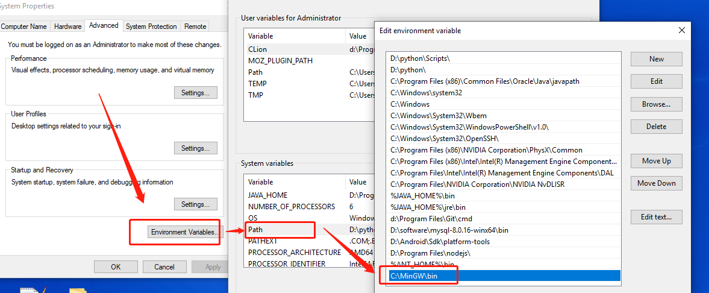Select the MOZ_PLUGIN_PATH user variable
This screenshot has width=709, height=293.
tap(309, 61)
